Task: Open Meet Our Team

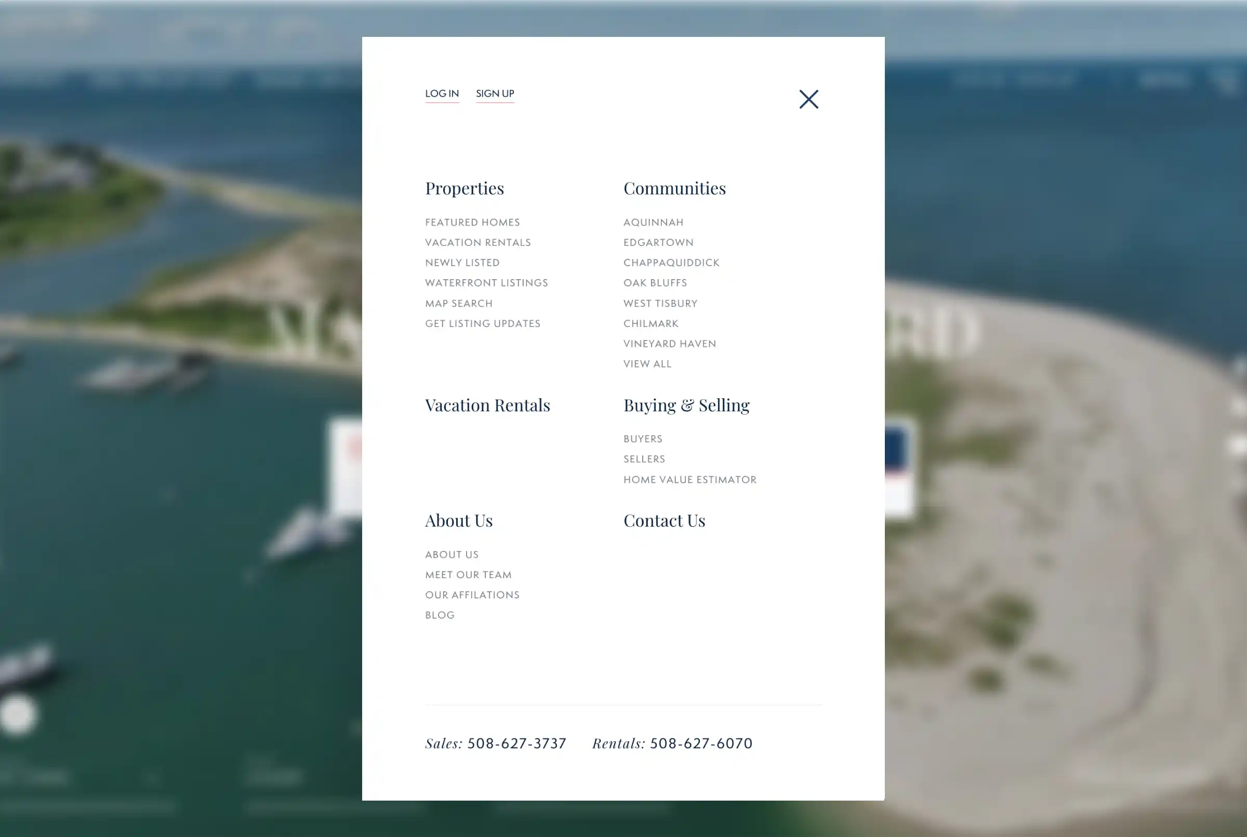Action: (468, 575)
